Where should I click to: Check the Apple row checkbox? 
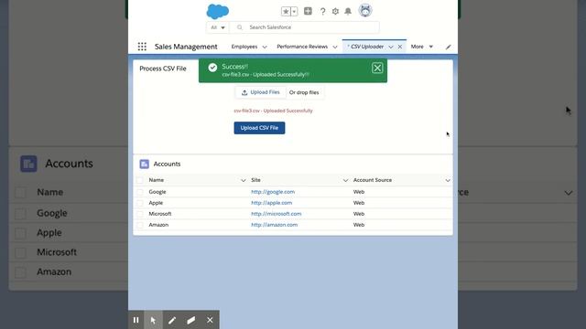[x=140, y=203]
